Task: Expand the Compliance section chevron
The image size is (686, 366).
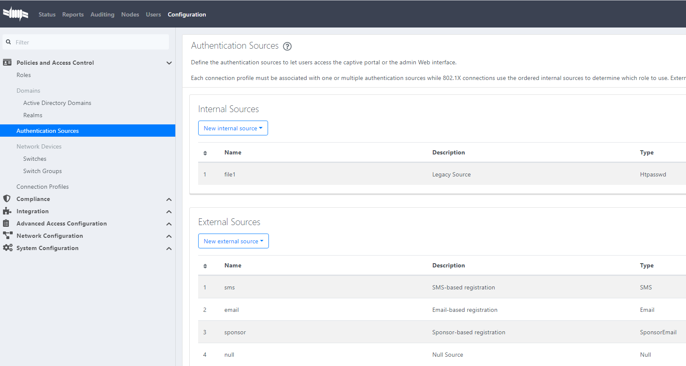Action: pyautogui.click(x=169, y=199)
